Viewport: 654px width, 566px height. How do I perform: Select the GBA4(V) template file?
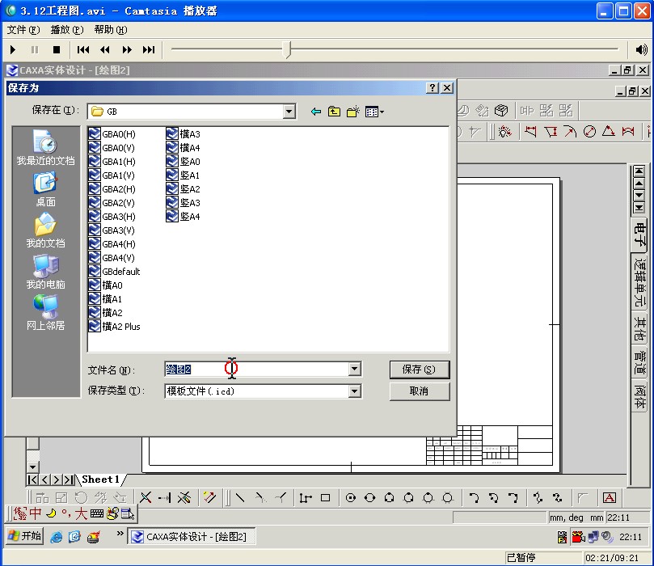point(112,258)
